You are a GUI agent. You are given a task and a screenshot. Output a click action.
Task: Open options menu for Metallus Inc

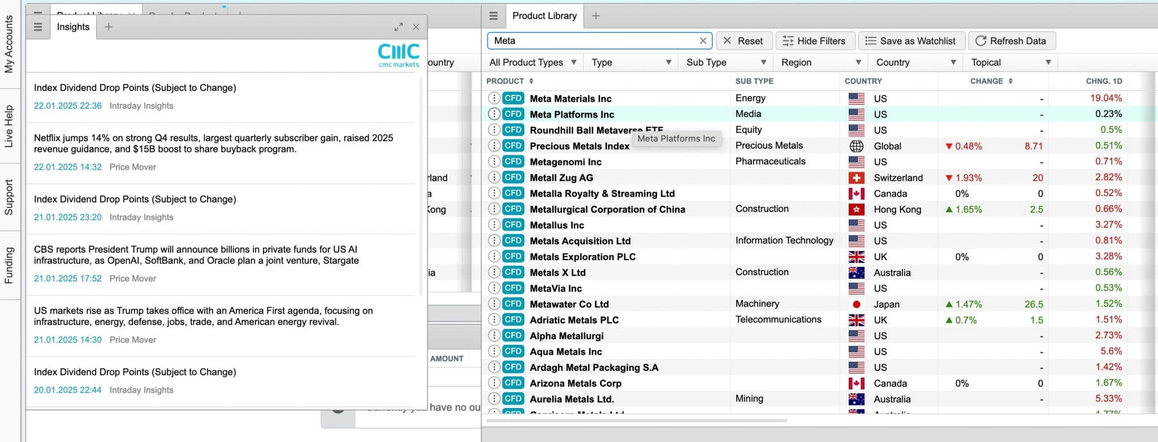pos(494,225)
